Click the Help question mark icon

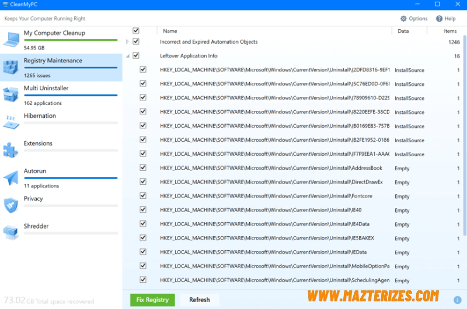tap(439, 19)
